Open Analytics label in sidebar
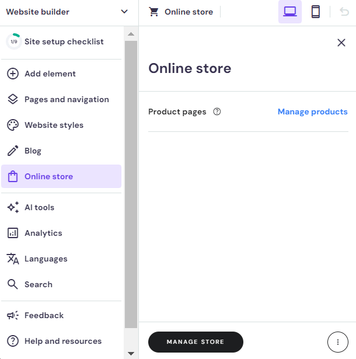This screenshot has width=356, height=359. [x=43, y=233]
